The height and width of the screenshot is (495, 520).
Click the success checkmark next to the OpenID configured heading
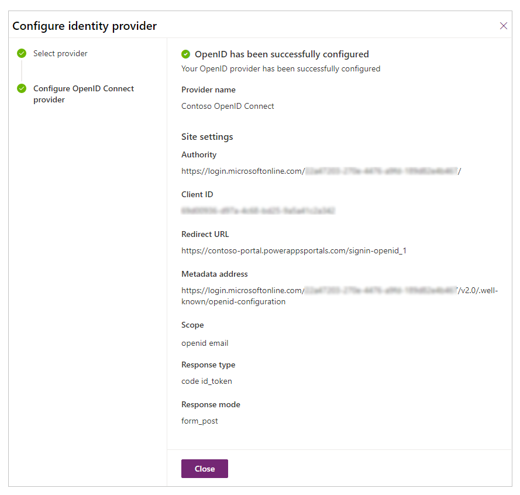click(186, 54)
